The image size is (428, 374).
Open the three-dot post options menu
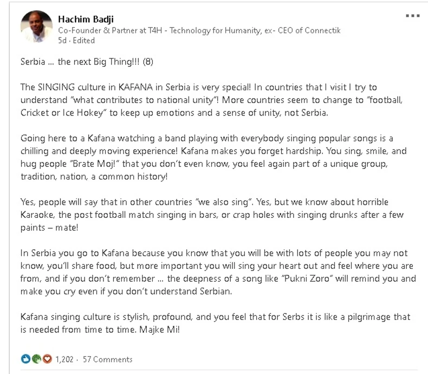tap(412, 16)
